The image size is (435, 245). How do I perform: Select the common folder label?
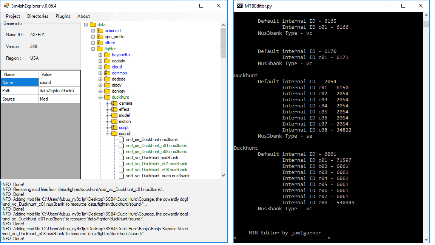point(120,73)
